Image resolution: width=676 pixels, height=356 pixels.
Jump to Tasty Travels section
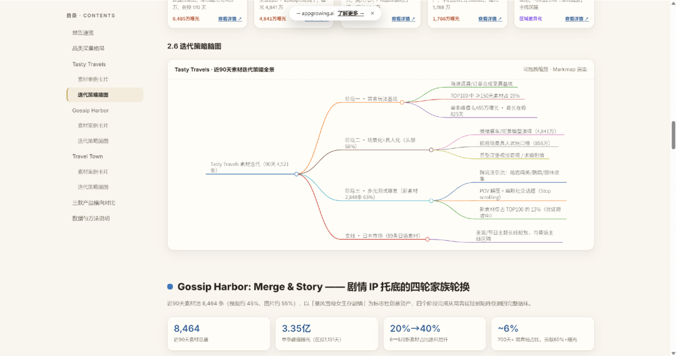click(89, 64)
